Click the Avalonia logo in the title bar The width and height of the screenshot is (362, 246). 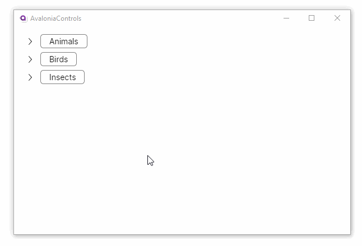(23, 18)
